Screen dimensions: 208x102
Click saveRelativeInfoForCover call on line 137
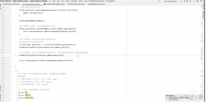coord(31,55)
